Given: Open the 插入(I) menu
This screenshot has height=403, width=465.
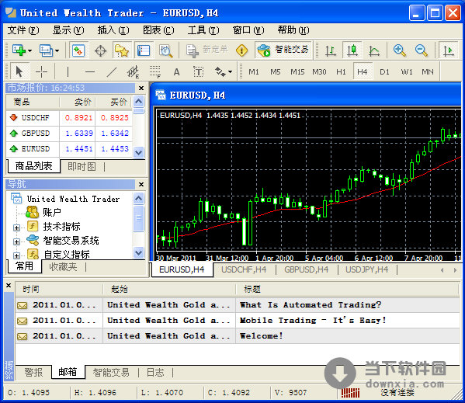Looking at the screenshot, I should 113,30.
